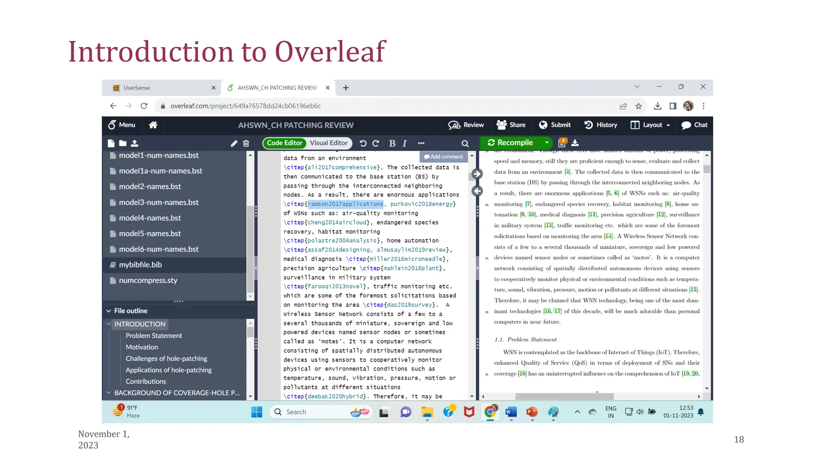Go to code location in PDF arrow
The width and height of the screenshot is (822, 462).
click(477, 174)
